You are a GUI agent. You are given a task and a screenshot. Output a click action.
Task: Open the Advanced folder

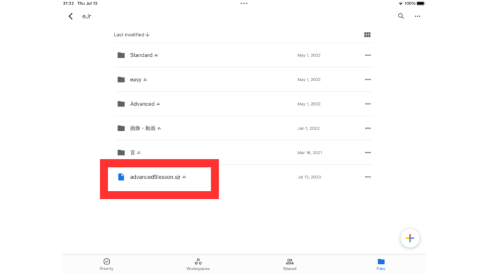142,104
